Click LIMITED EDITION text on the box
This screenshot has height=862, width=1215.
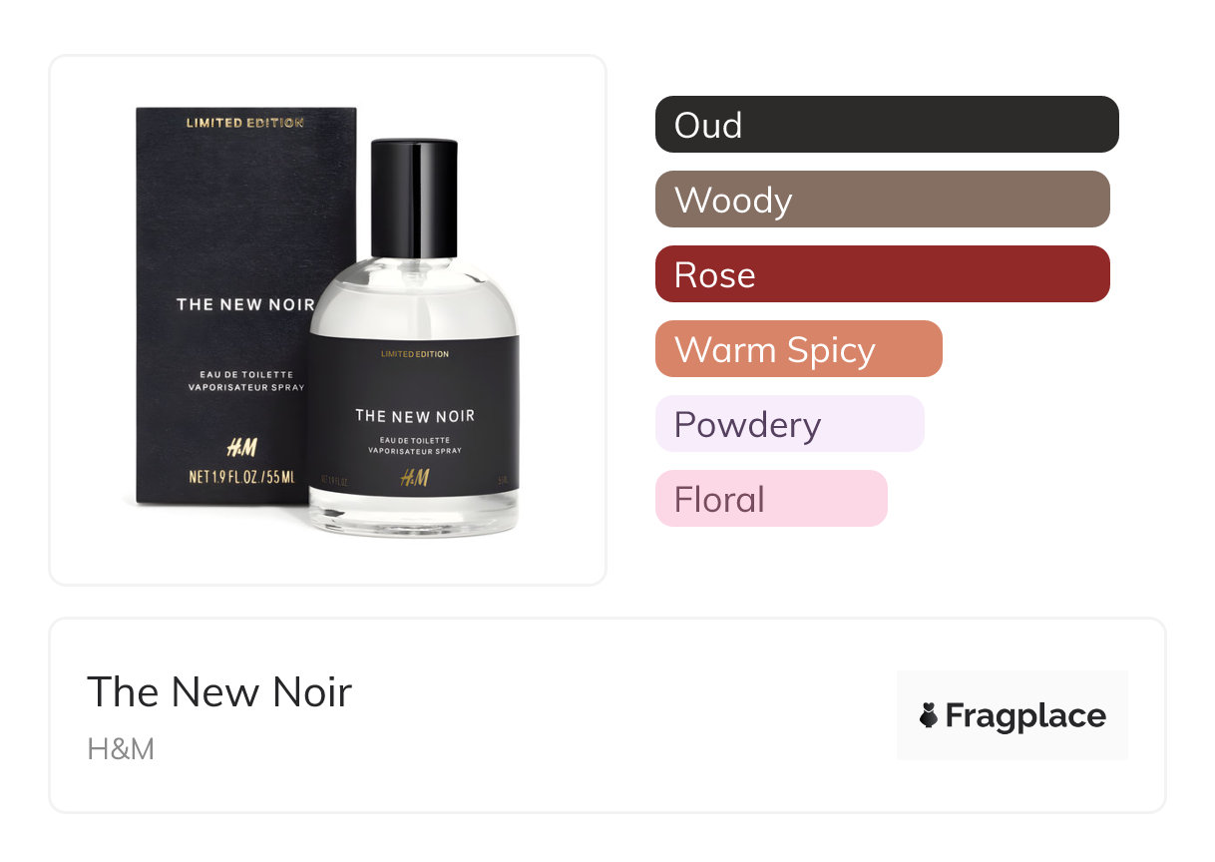[245, 123]
